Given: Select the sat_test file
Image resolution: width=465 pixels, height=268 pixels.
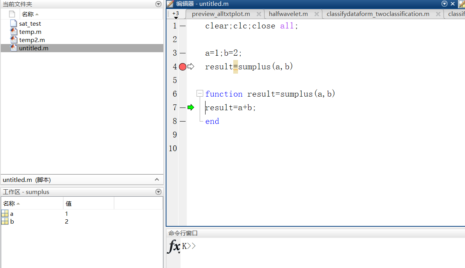Looking at the screenshot, I should [30, 24].
